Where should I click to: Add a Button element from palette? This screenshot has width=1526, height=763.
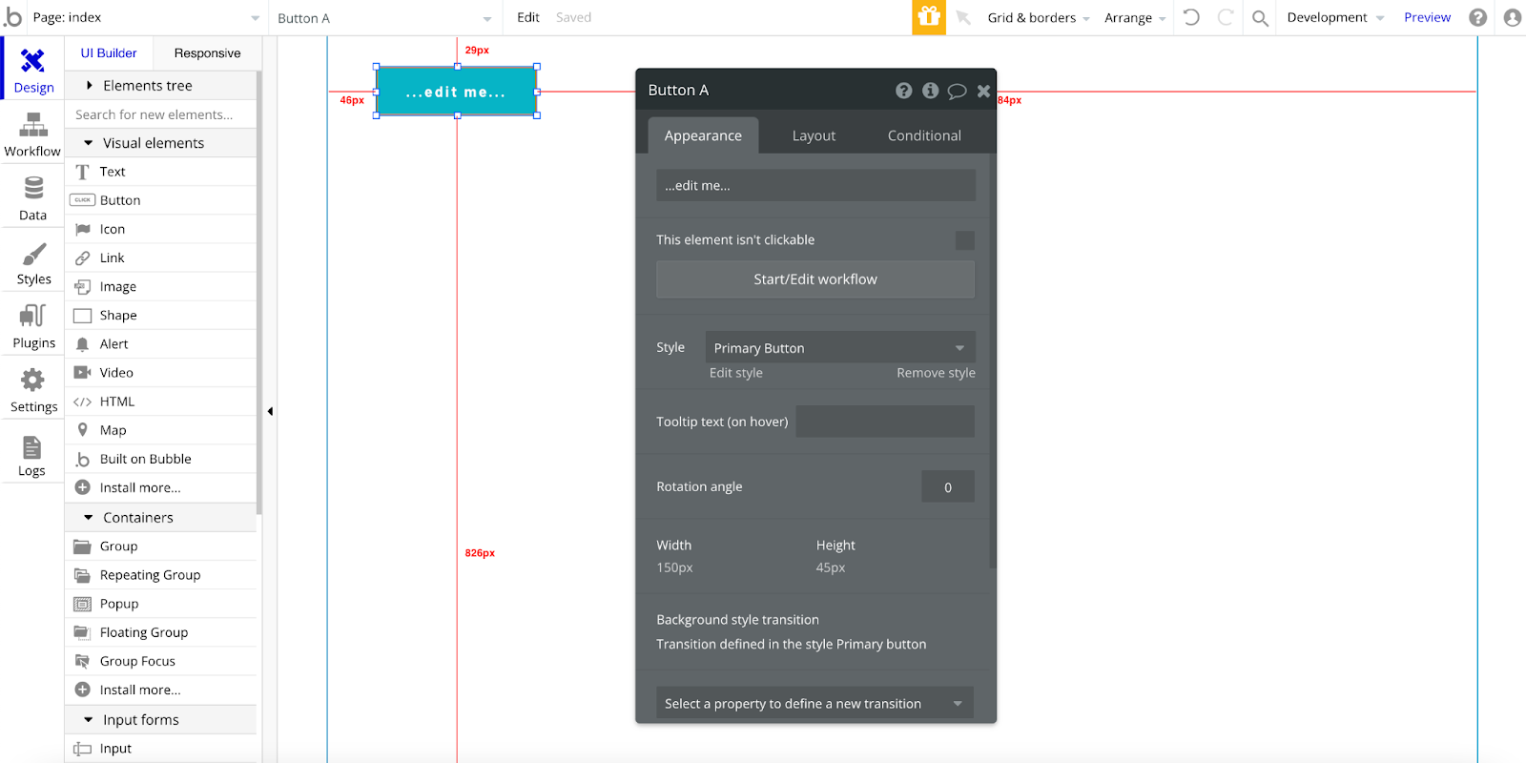pyautogui.click(x=161, y=200)
